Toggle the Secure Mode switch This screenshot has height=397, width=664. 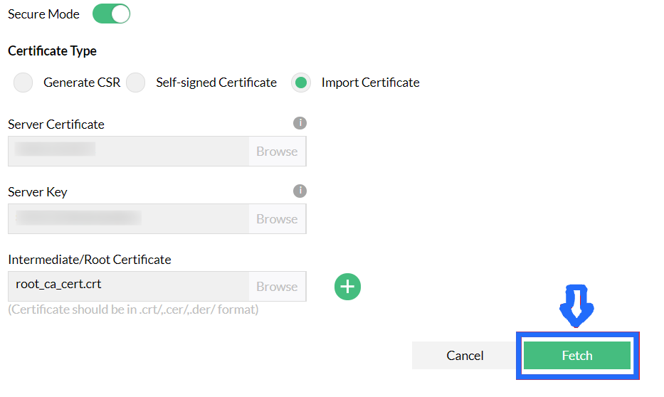(111, 14)
